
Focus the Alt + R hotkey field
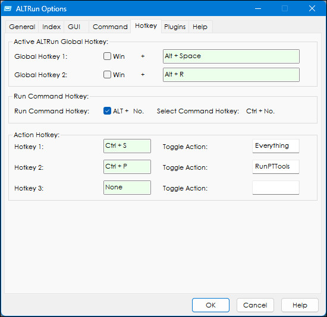(231, 75)
